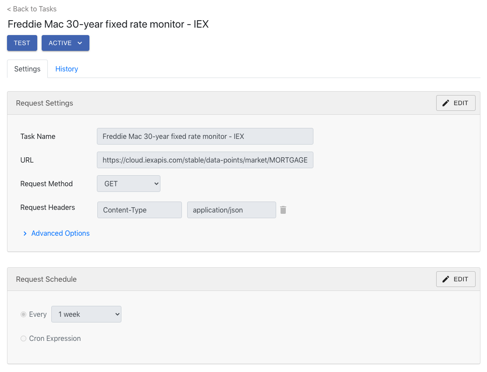This screenshot has height=372, width=487.
Task: Edit the Request Schedule section
Action: click(455, 279)
